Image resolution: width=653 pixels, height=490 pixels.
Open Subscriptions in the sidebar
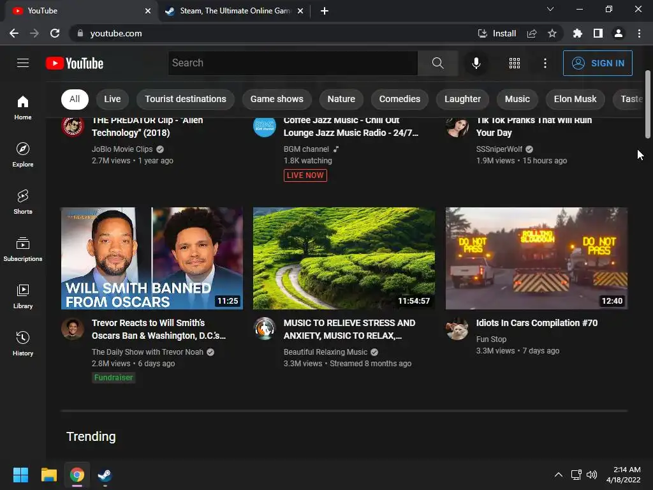click(x=23, y=249)
